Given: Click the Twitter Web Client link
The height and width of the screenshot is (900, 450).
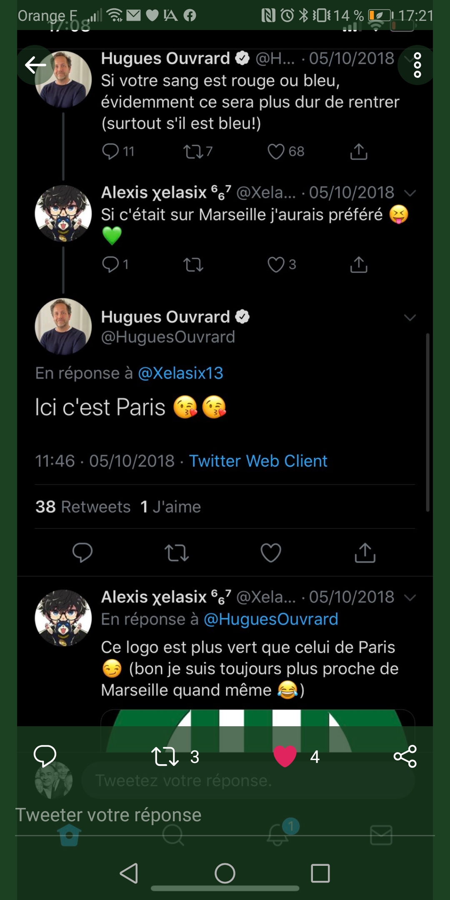Looking at the screenshot, I should [258, 461].
